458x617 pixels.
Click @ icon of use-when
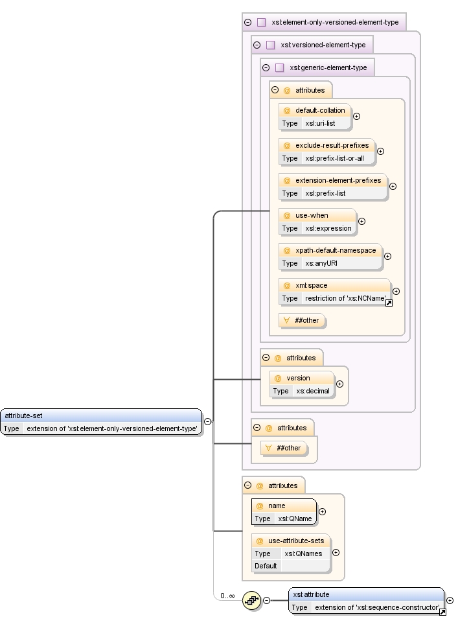(287, 216)
